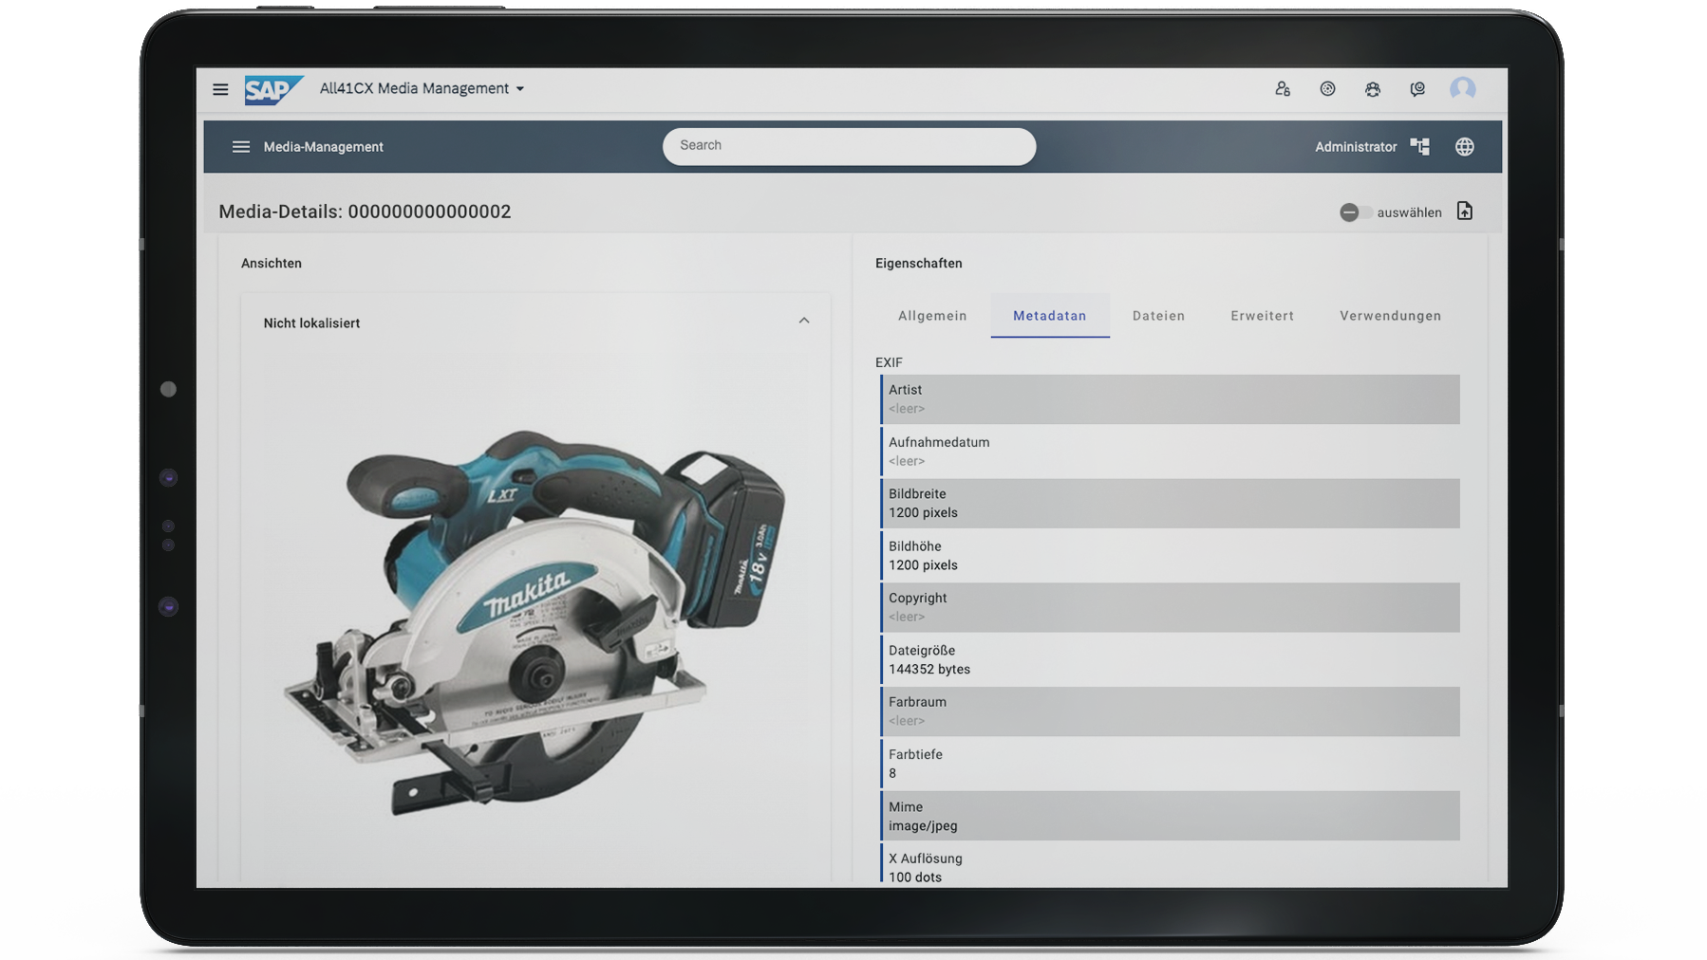Collapse the Nicht lokalisiert section

[804, 322]
